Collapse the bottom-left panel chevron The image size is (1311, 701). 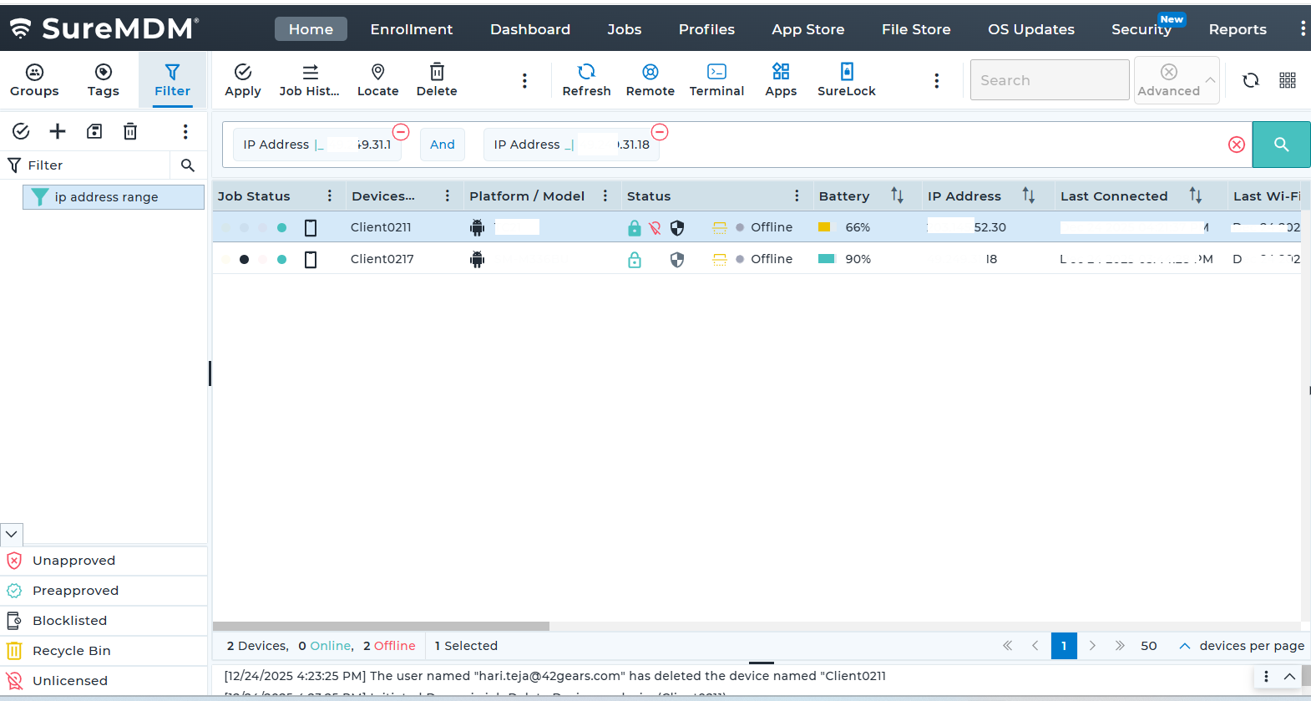point(12,534)
